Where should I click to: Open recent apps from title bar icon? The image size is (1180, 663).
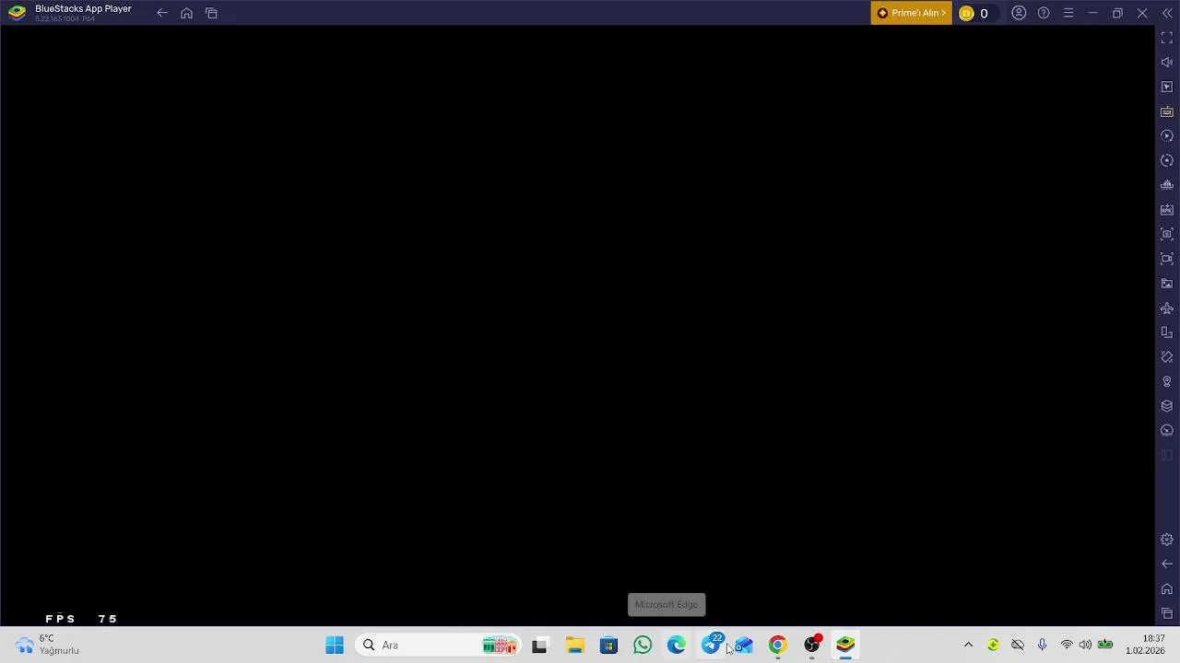211,13
